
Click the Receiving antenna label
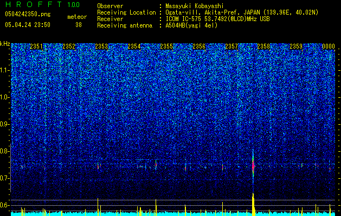point(125,25)
